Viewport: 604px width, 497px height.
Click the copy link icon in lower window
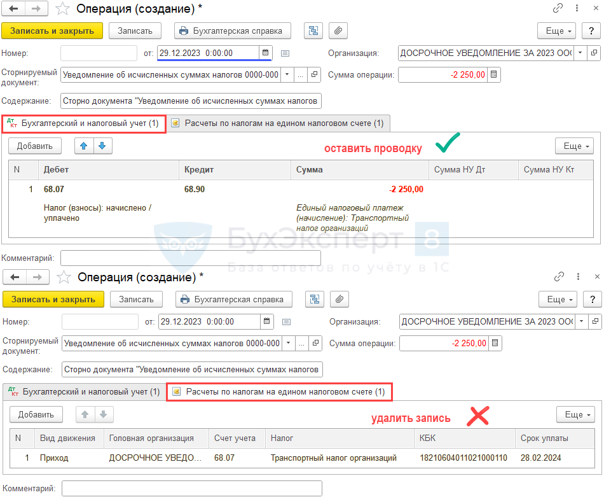pos(559,277)
